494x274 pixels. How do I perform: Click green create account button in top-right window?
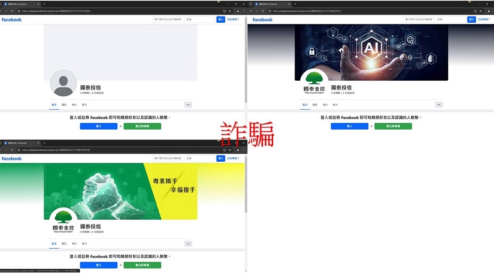[393, 126]
